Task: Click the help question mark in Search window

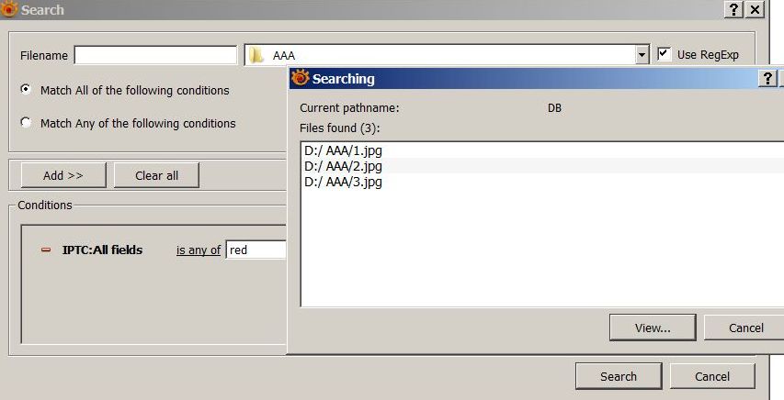Action: point(733,9)
